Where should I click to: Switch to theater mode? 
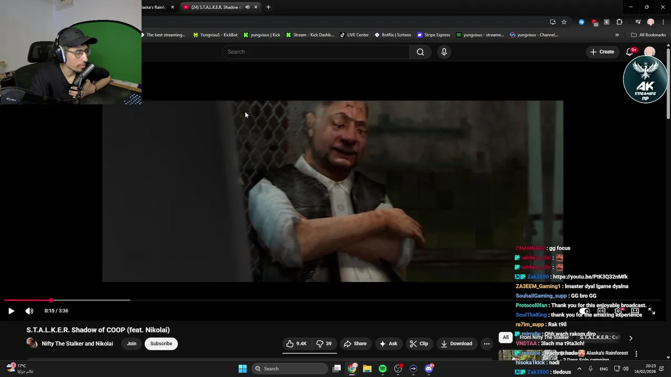[635, 311]
